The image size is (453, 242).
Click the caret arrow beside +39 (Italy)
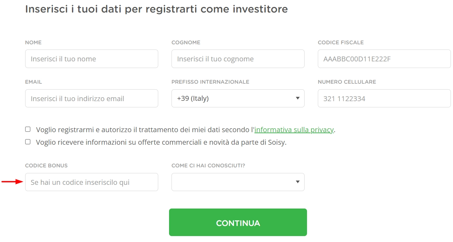point(298,98)
